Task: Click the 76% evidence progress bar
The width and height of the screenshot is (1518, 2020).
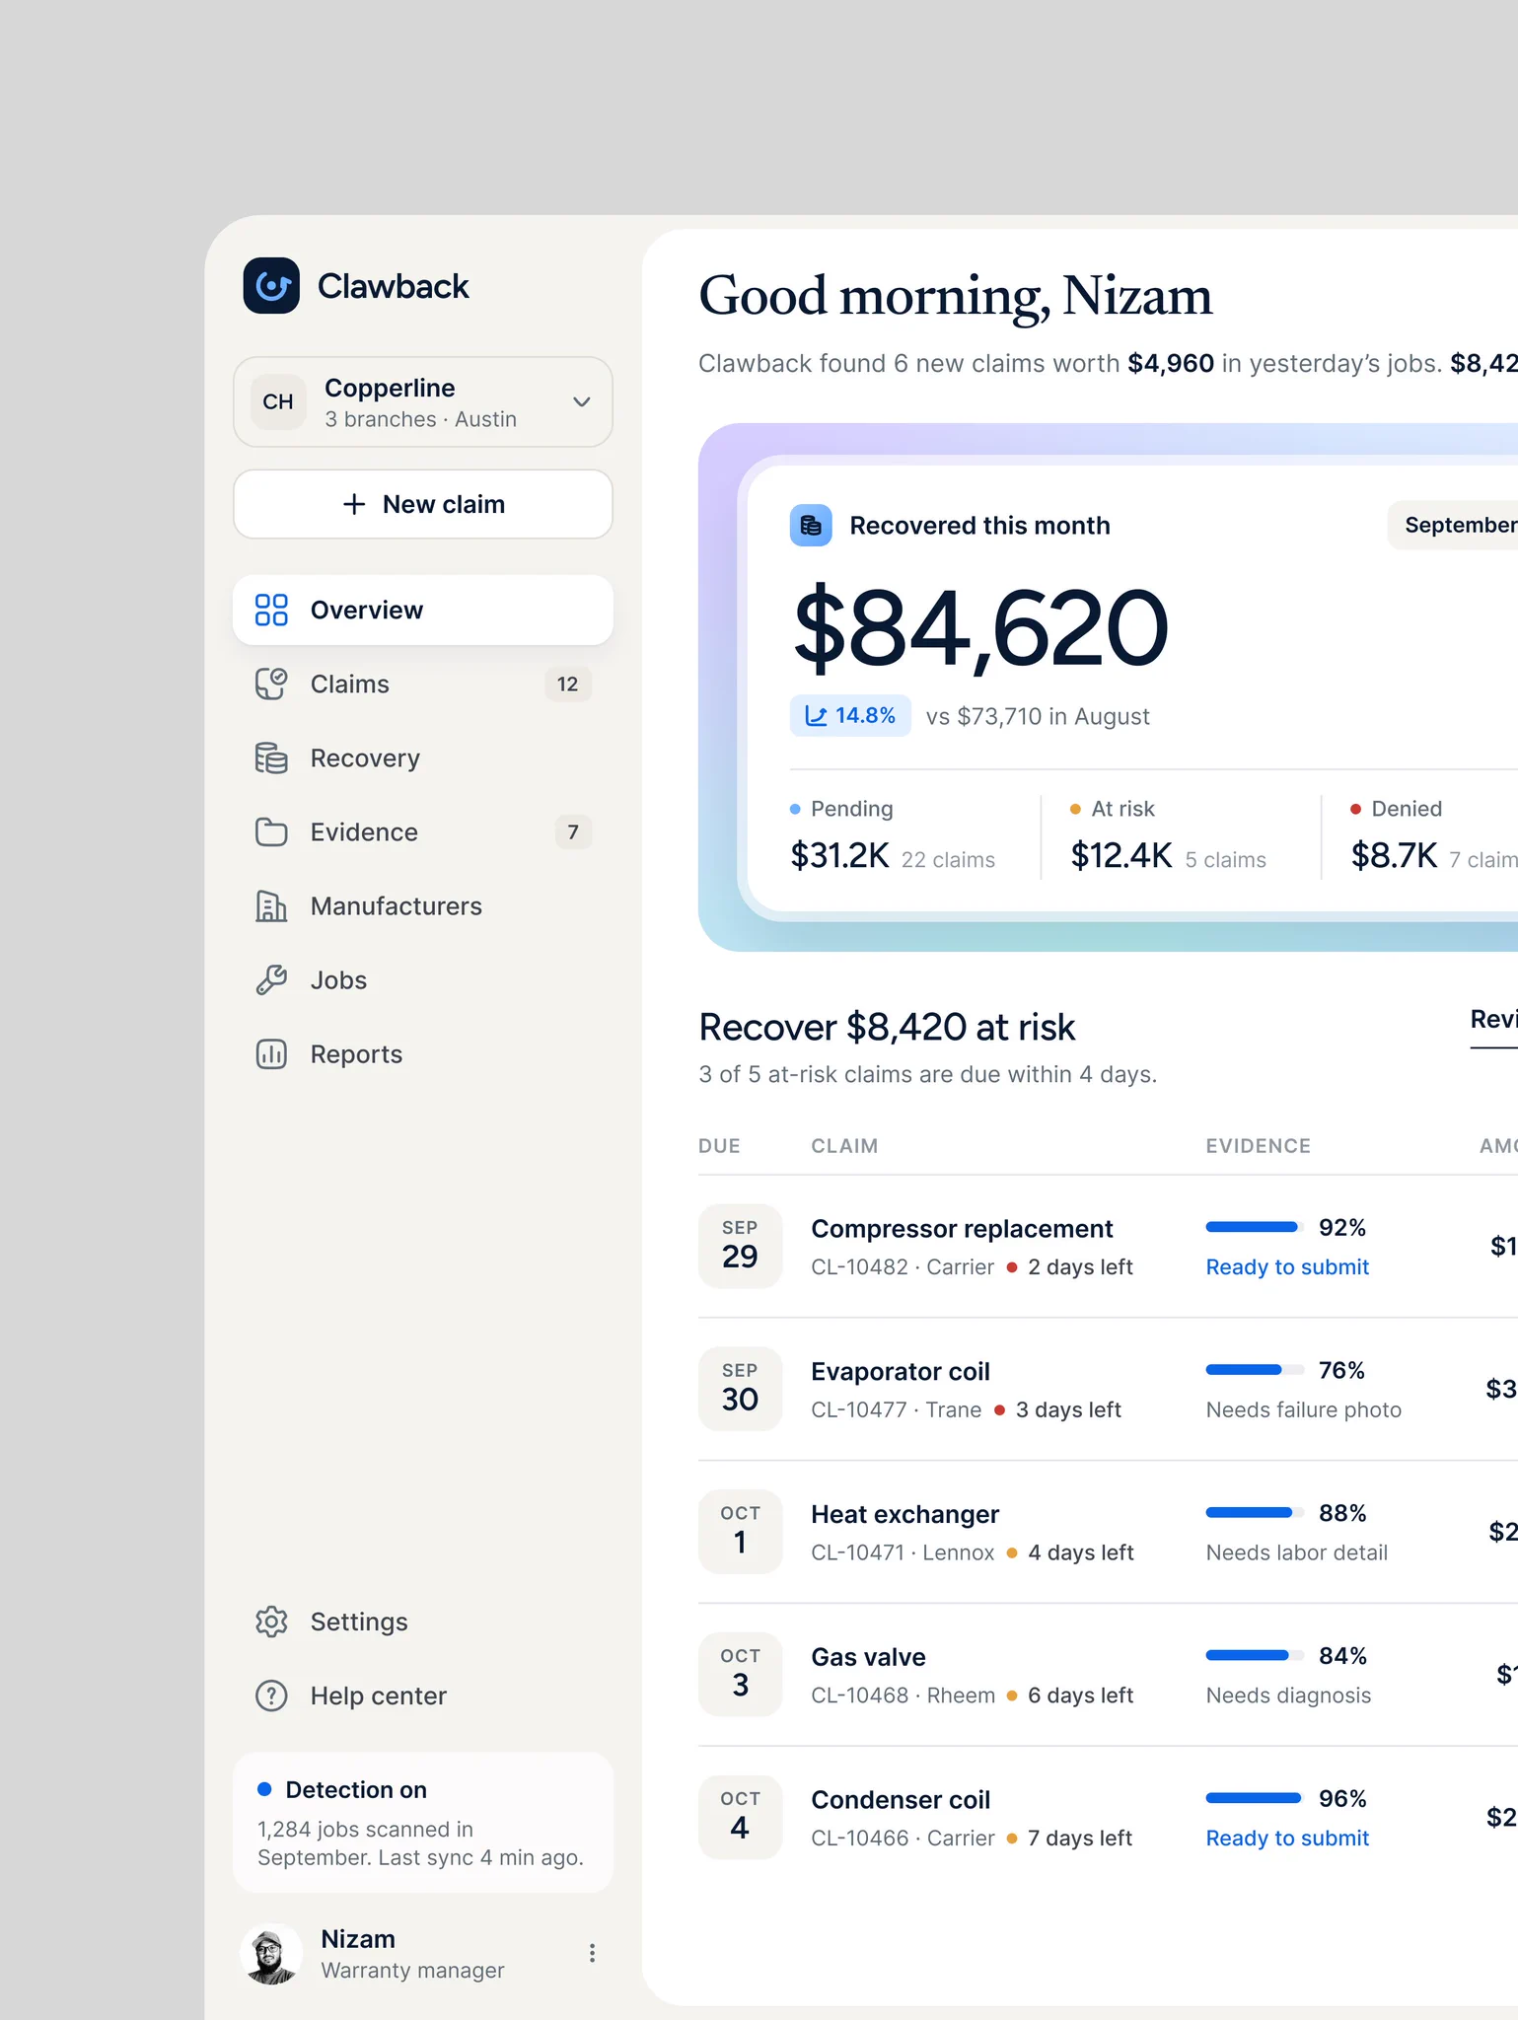Action: 1255,1370
